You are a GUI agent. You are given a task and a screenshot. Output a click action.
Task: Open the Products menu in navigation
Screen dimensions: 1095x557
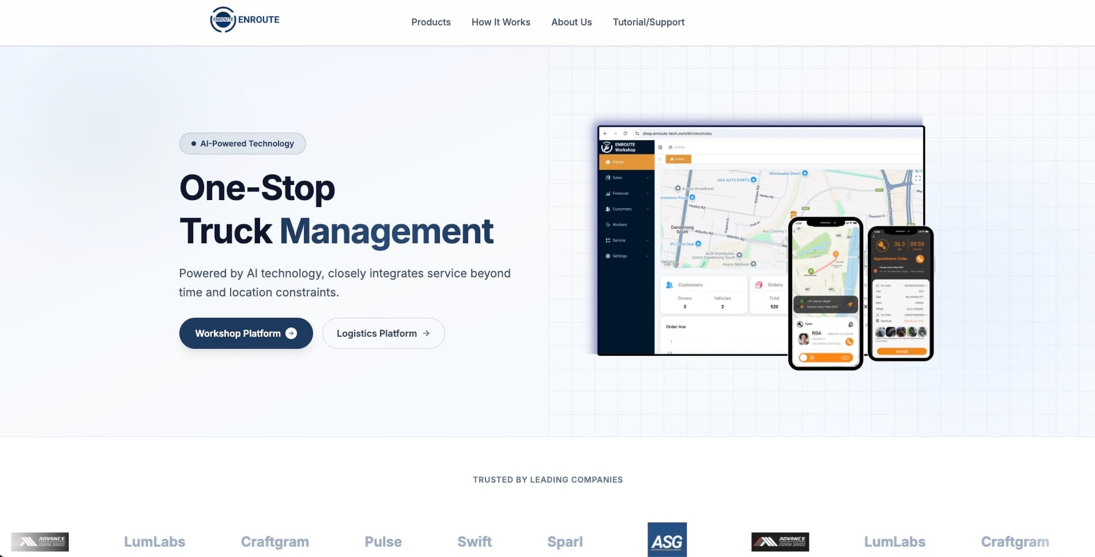[x=431, y=22]
